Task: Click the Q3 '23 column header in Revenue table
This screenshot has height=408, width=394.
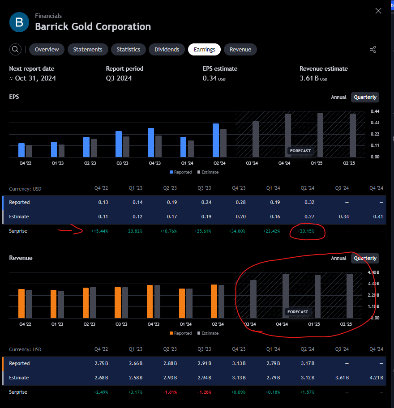Action: [204, 349]
